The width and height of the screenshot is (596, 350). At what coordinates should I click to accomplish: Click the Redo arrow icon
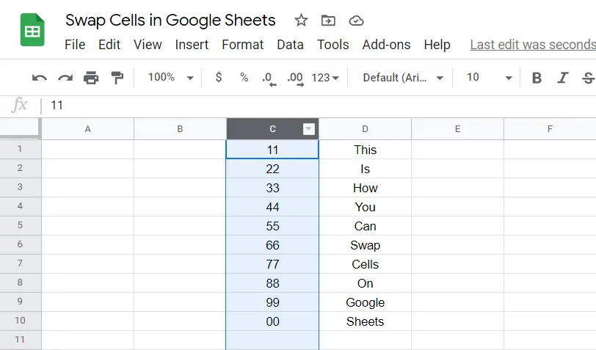coord(65,78)
